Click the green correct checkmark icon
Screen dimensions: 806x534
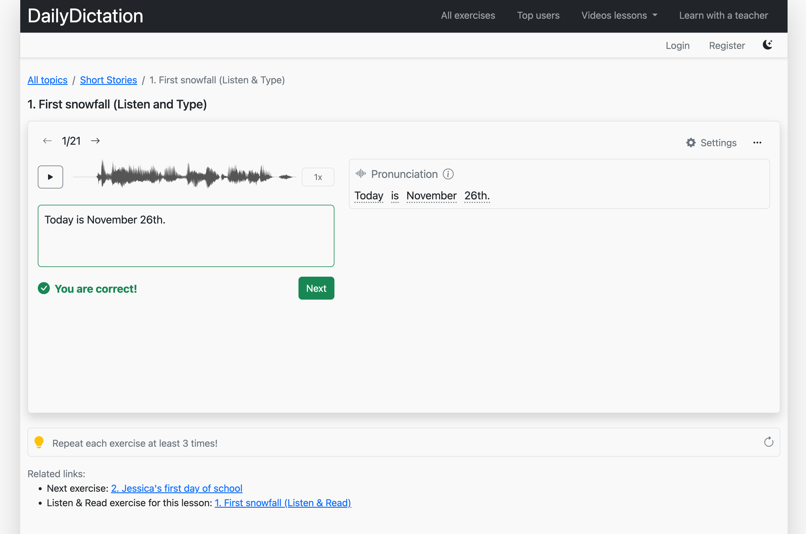pyautogui.click(x=44, y=288)
